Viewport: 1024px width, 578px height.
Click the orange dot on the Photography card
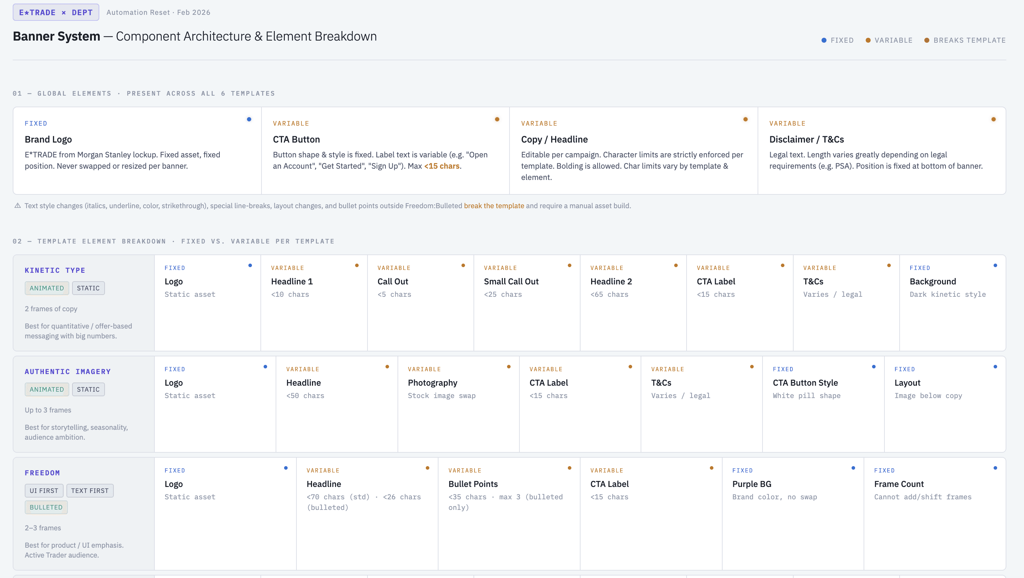click(509, 366)
